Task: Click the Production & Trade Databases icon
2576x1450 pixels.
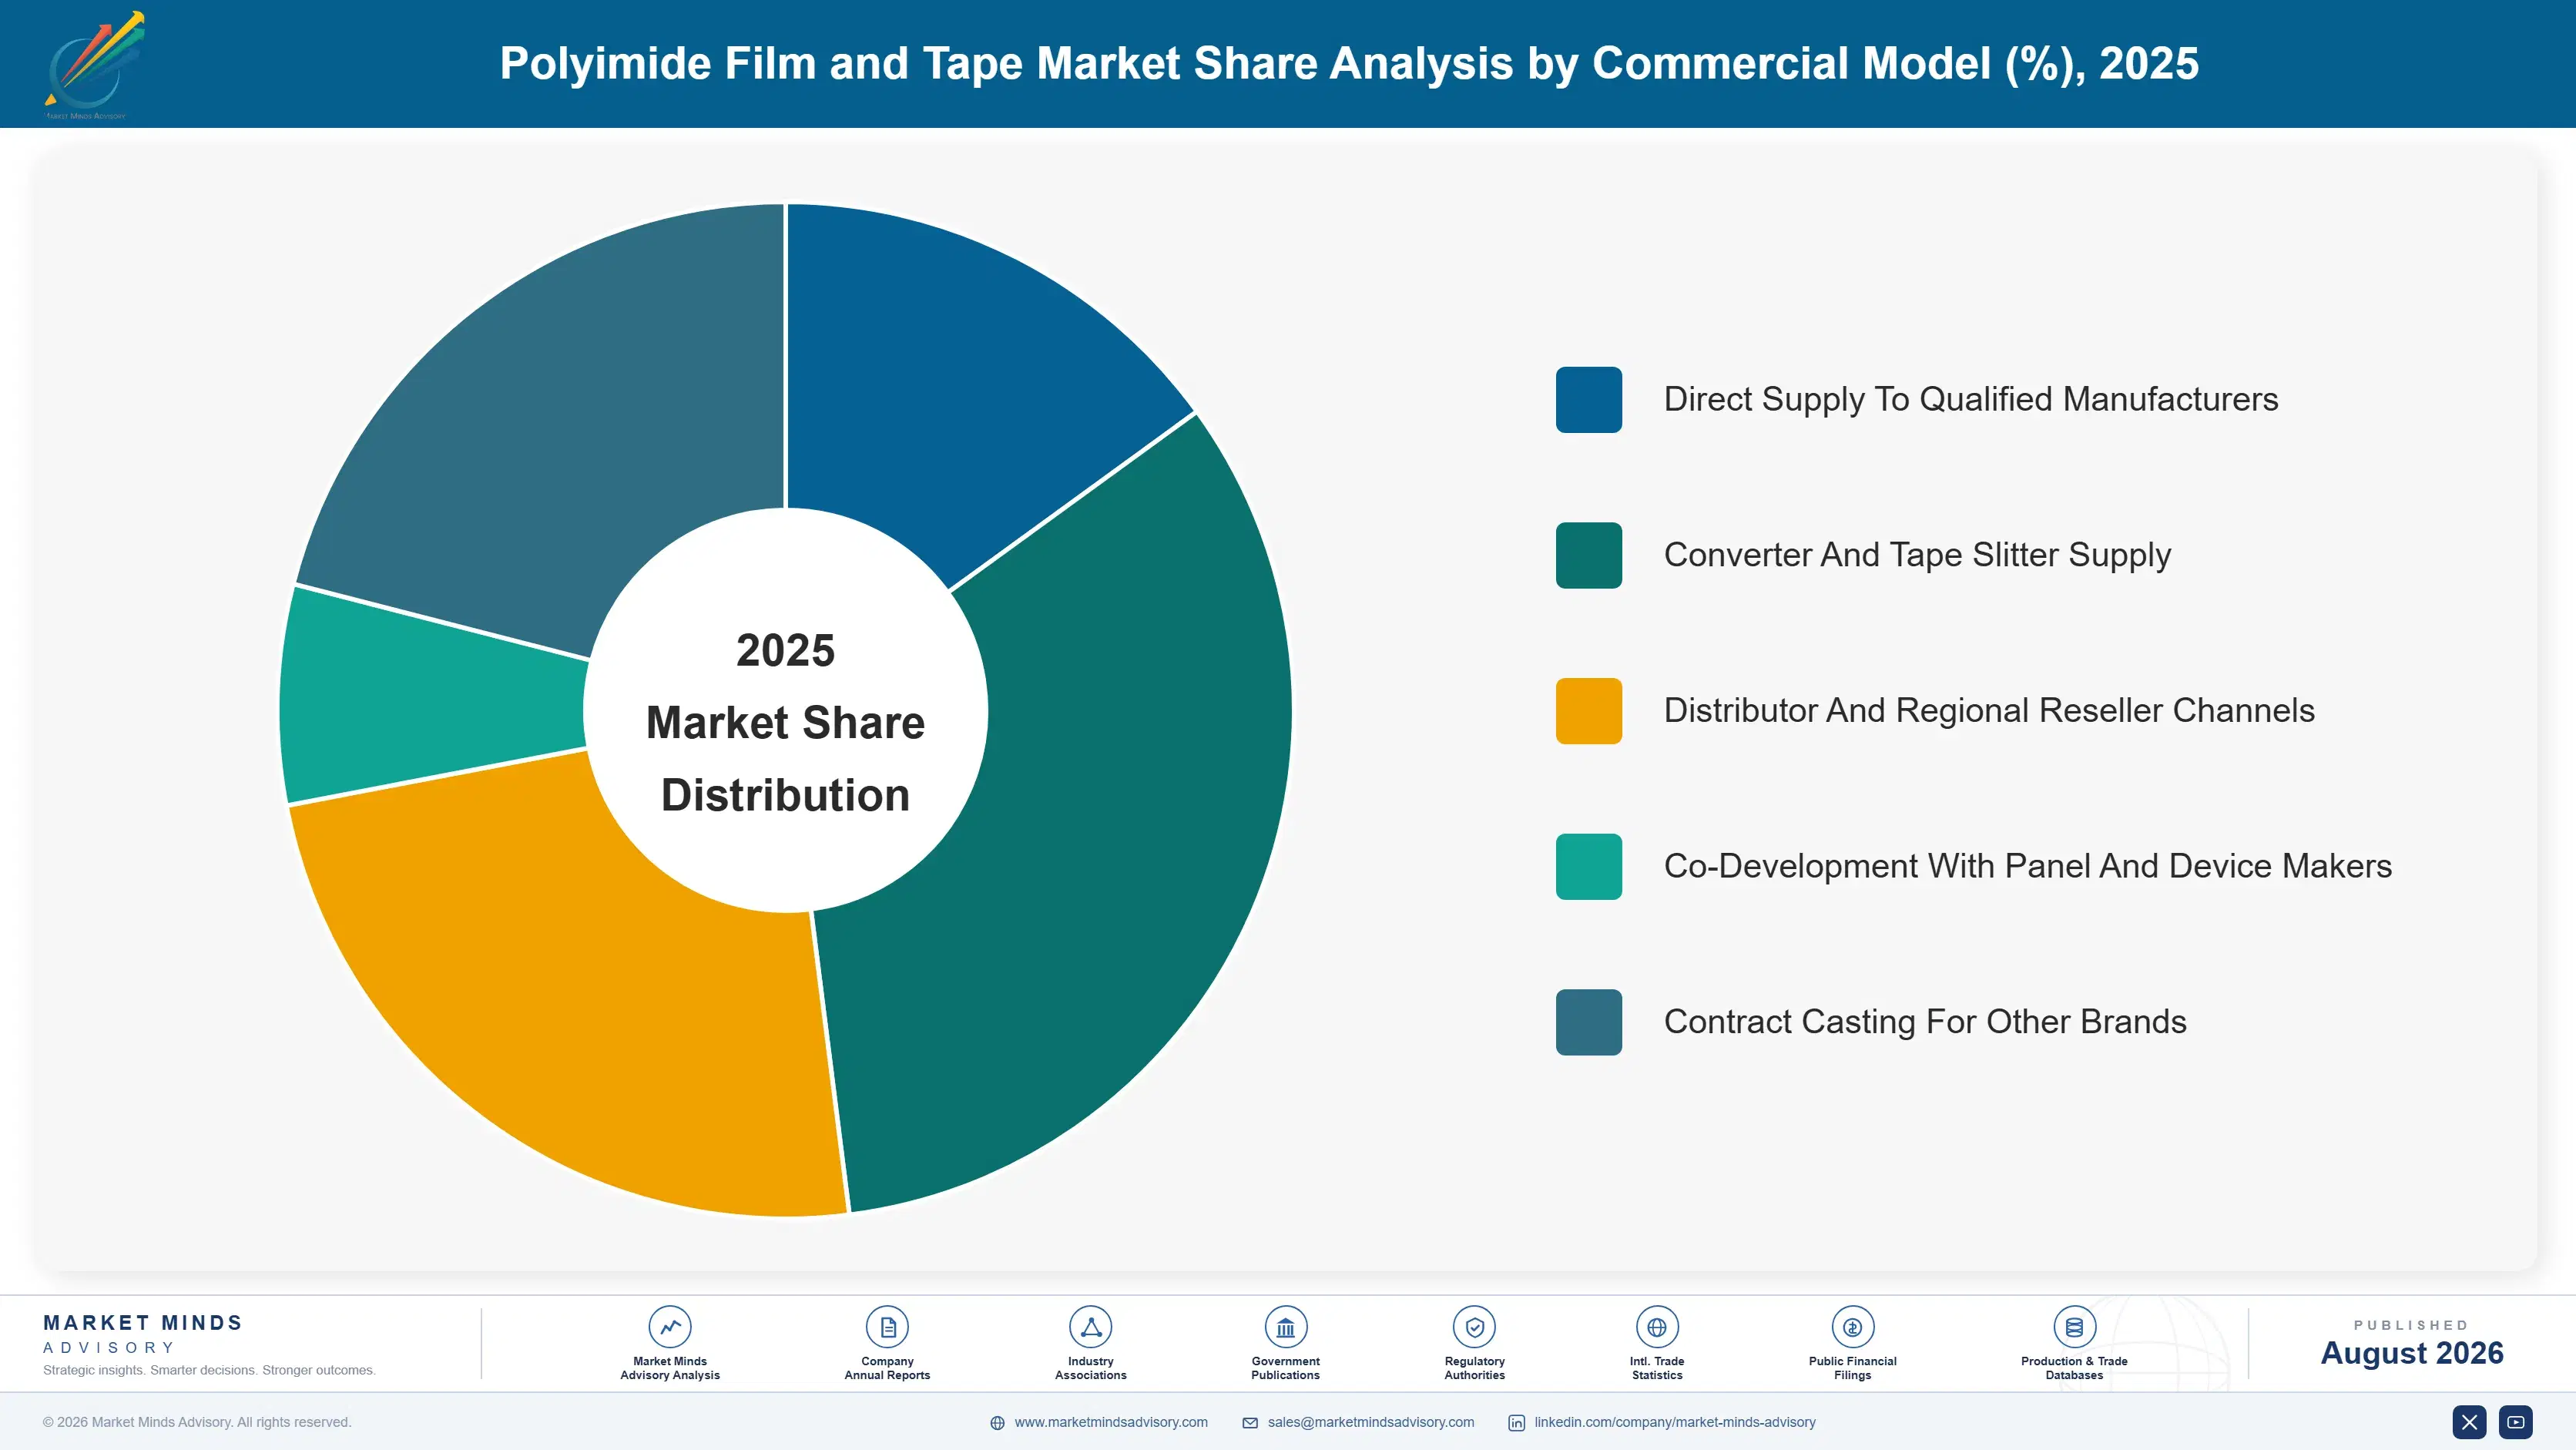Action: [x=2074, y=1327]
